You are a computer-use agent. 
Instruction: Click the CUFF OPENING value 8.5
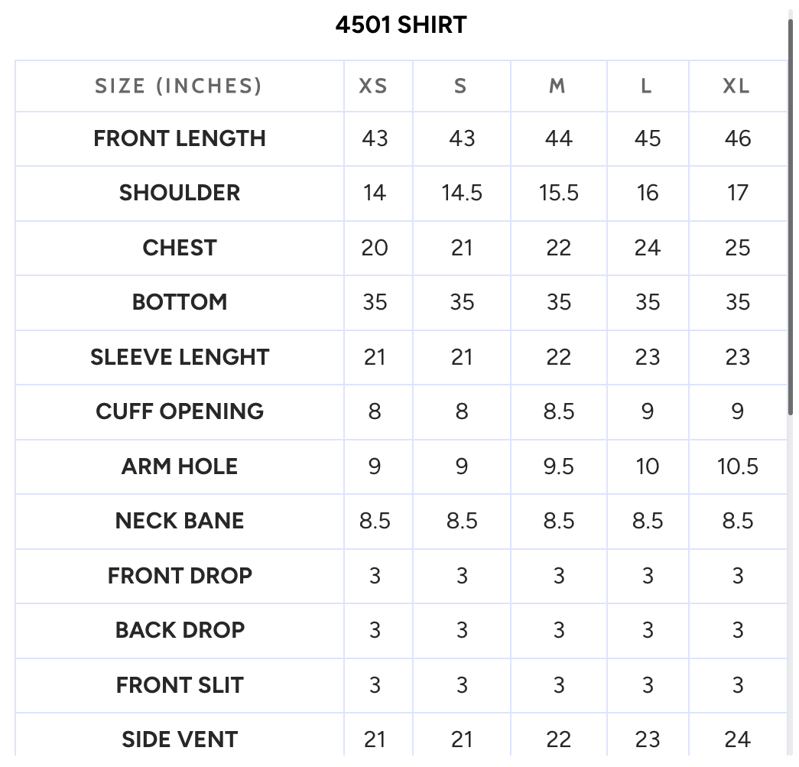[x=558, y=411]
